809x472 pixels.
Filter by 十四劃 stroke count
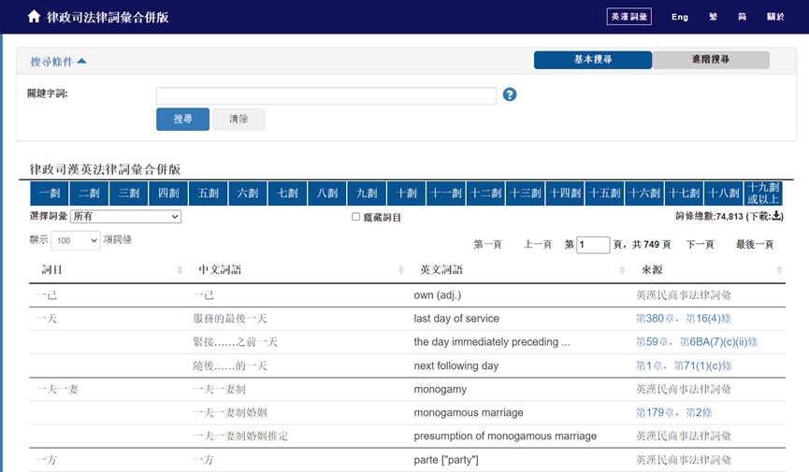pyautogui.click(x=566, y=193)
